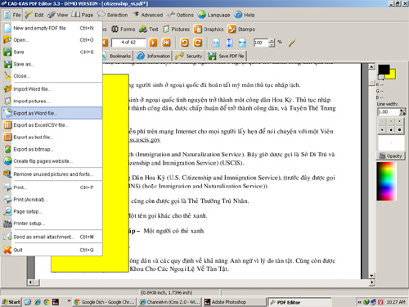Click the line width field
Viewport: 409px width, 307px height.
click(x=389, y=112)
